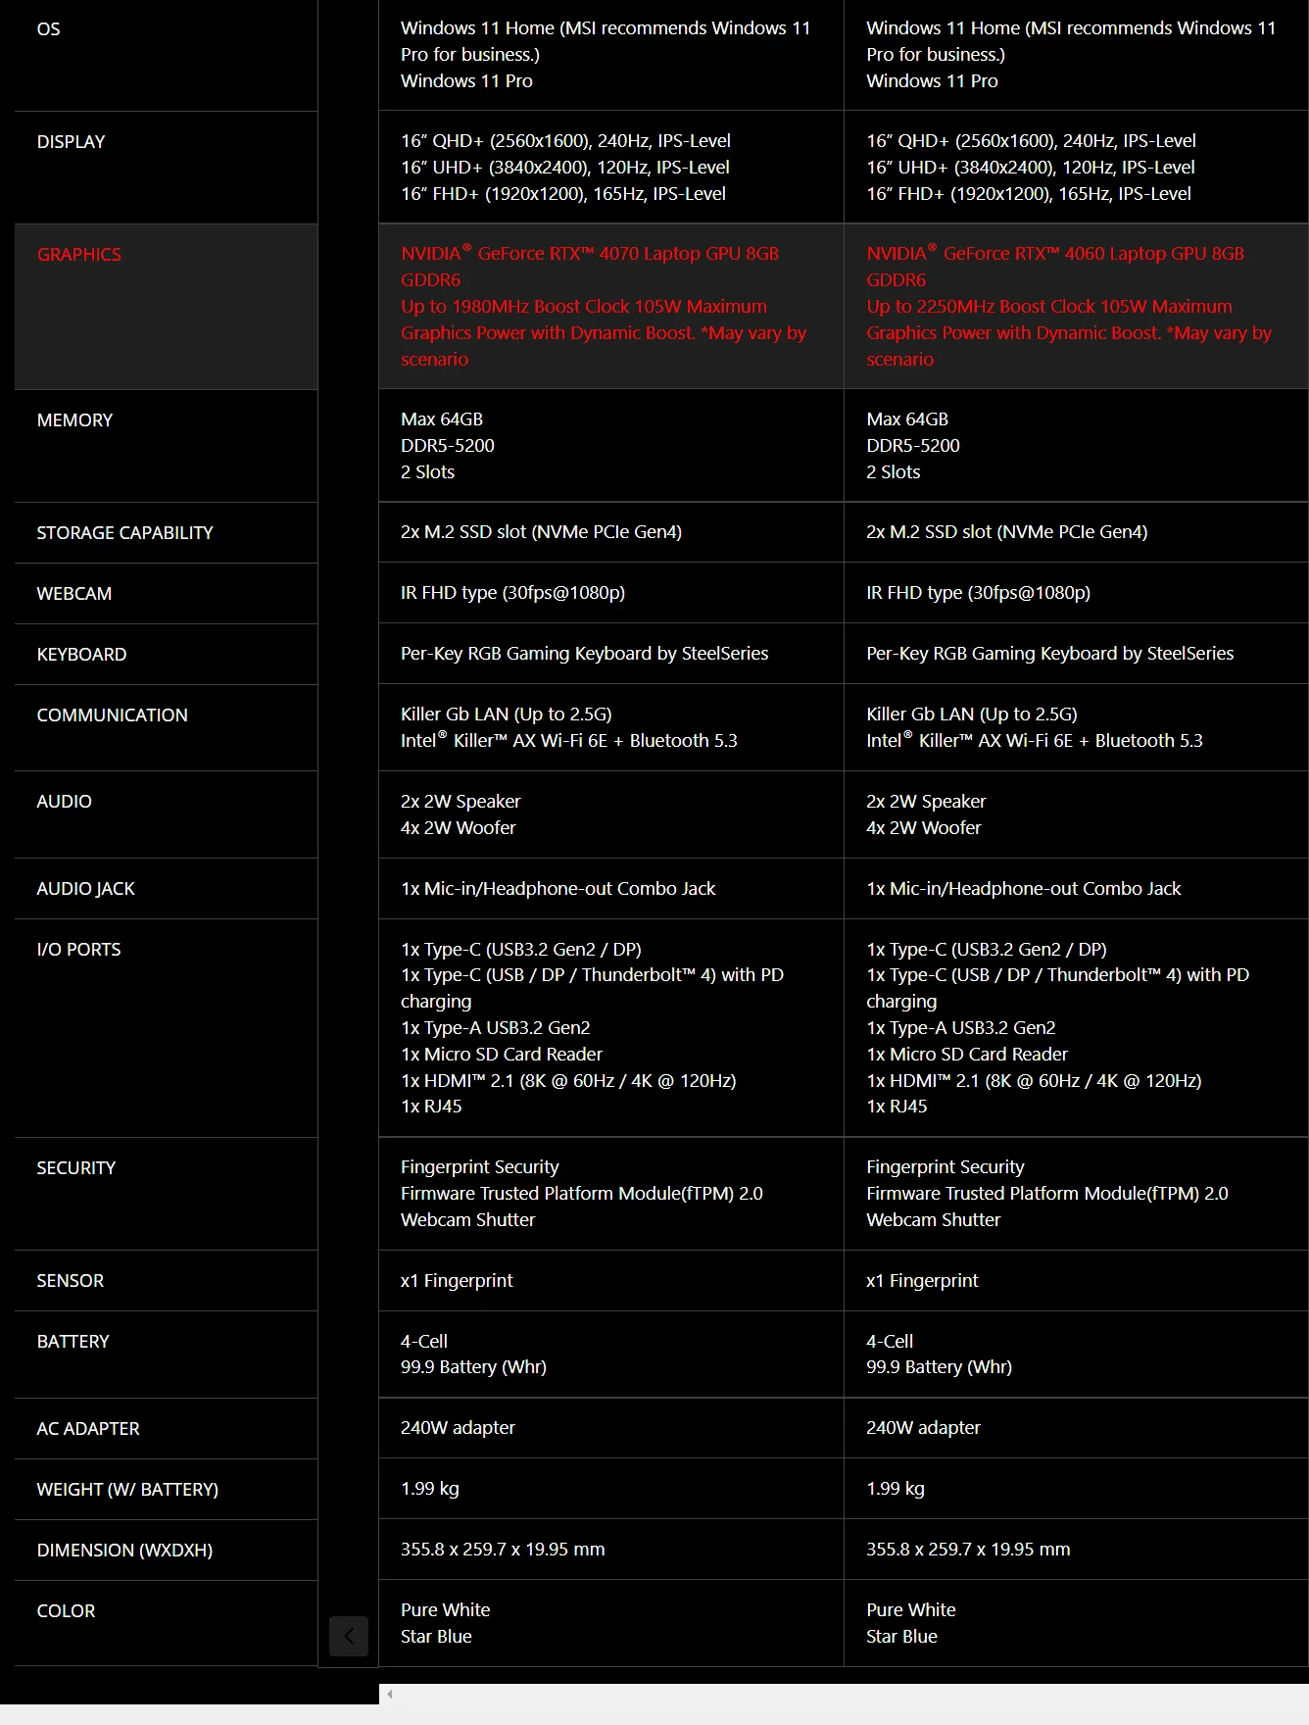
Task: Click the WEBCAM row label
Action: 74,594
